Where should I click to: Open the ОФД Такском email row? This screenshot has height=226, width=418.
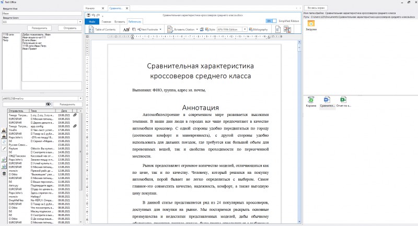43,156
